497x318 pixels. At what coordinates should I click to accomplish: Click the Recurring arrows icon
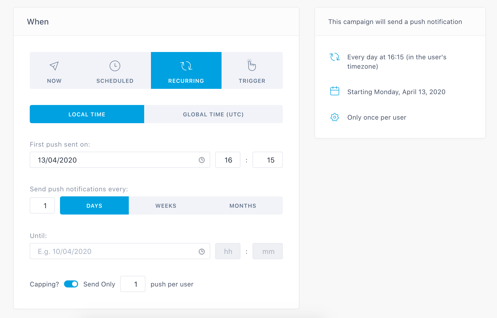point(186,66)
